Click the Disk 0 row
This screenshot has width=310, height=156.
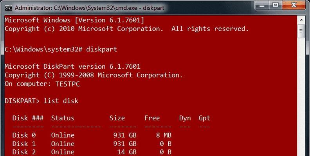92,135
